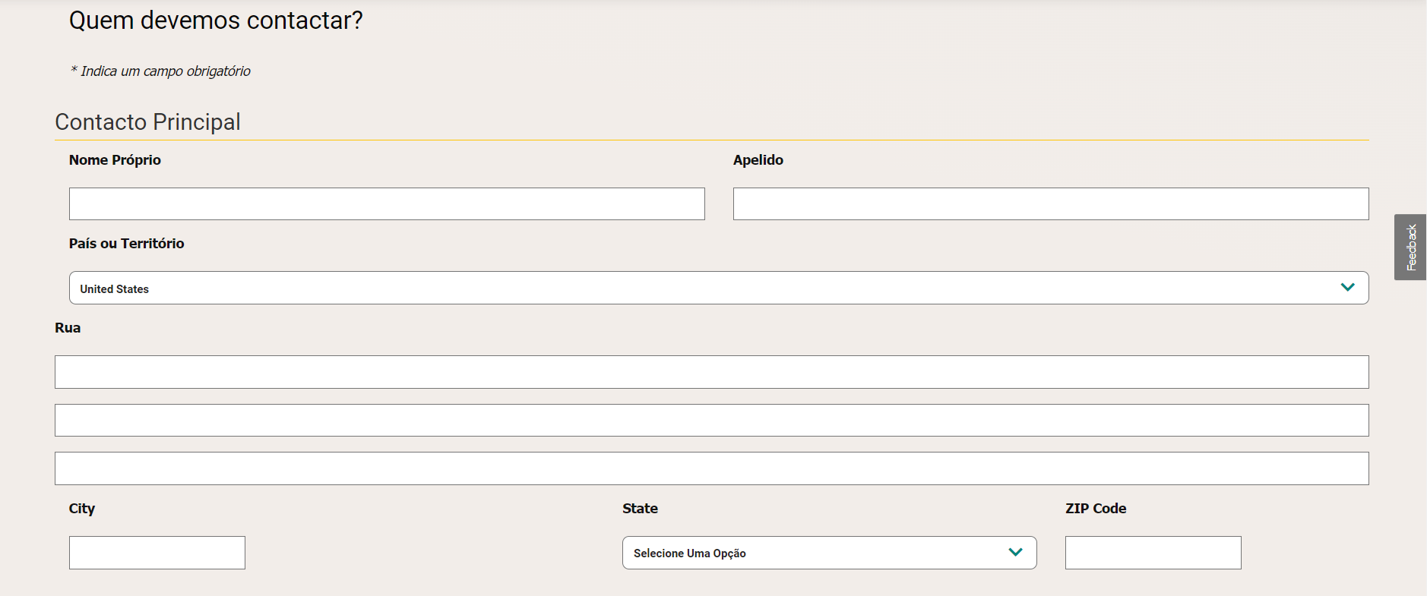Click the Contacto Principal section heading
Screen dimensions: 1427x596
coord(147,122)
